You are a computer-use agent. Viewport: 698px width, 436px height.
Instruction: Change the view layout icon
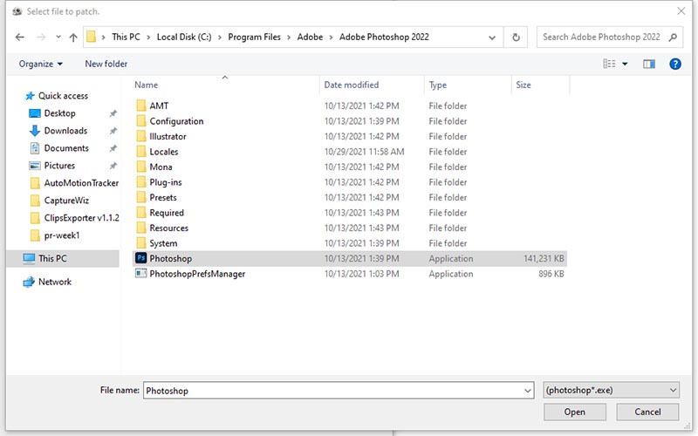pos(609,64)
